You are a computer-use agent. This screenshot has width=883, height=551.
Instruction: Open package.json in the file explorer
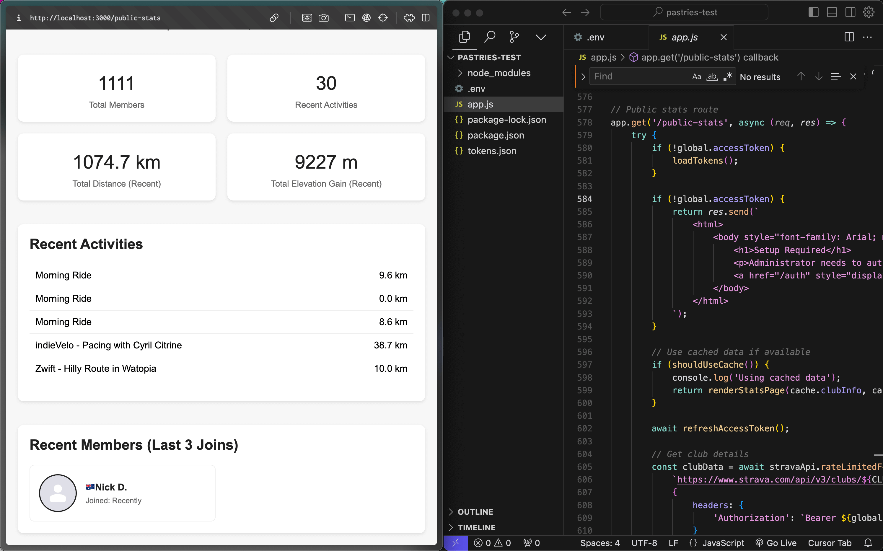(495, 135)
